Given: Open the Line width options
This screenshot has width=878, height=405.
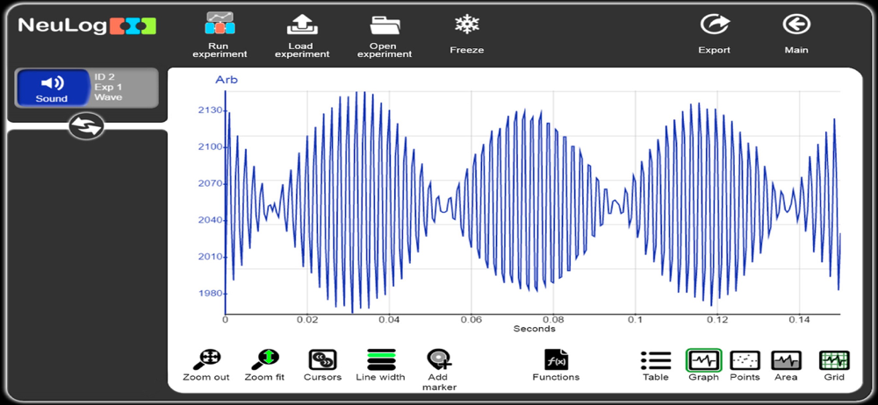Looking at the screenshot, I should (381, 360).
